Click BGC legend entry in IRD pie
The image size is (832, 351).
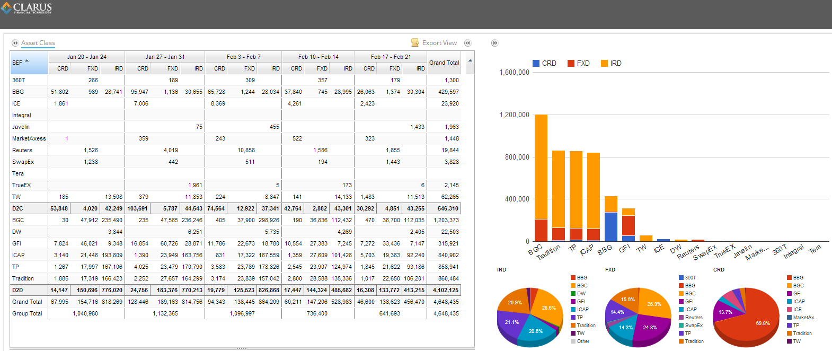tap(579, 286)
